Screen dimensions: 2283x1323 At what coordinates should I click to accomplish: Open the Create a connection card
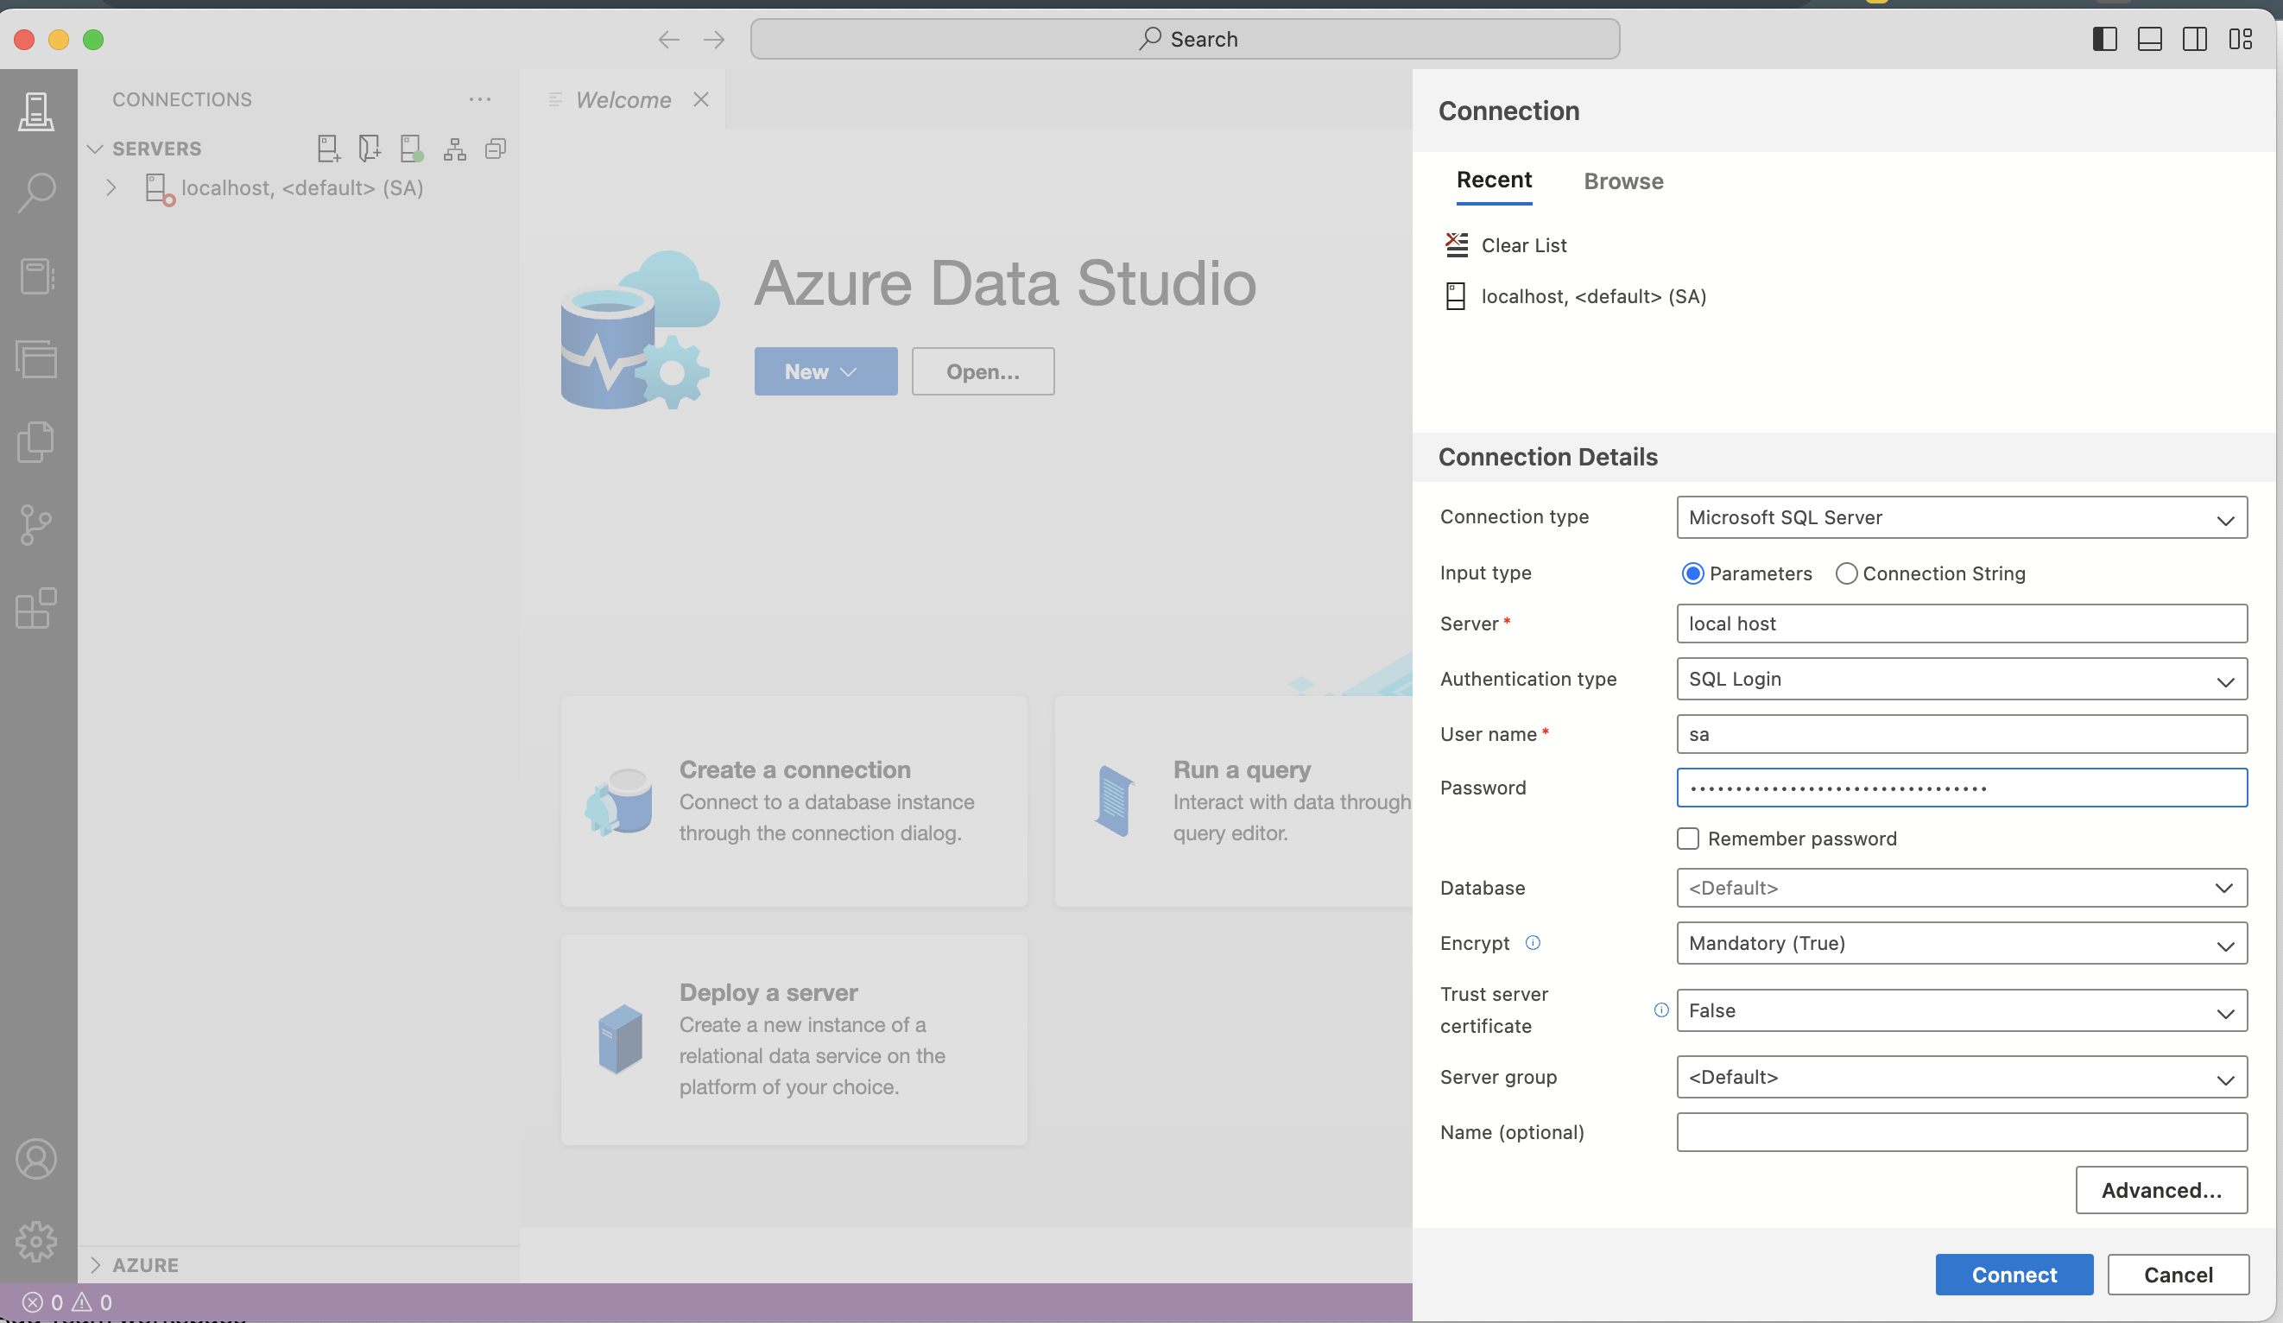click(794, 802)
